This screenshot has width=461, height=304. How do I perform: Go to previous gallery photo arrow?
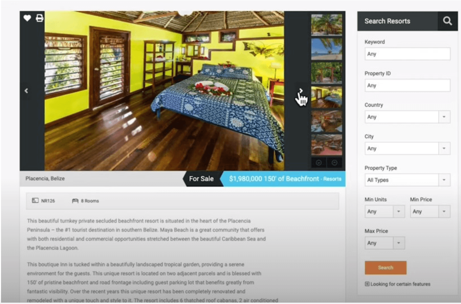pyautogui.click(x=26, y=91)
